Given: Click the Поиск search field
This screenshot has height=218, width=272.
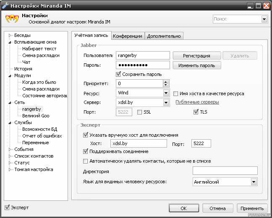Looking at the screenshot, I should point(237,19).
